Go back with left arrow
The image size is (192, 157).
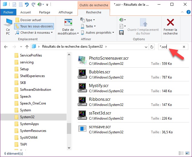pos(6,47)
